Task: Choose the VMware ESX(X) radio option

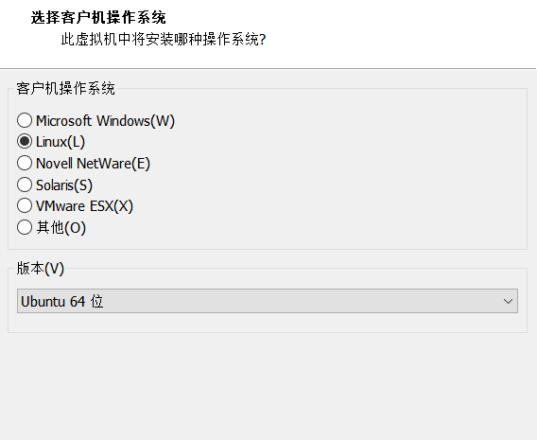Action: 25,206
